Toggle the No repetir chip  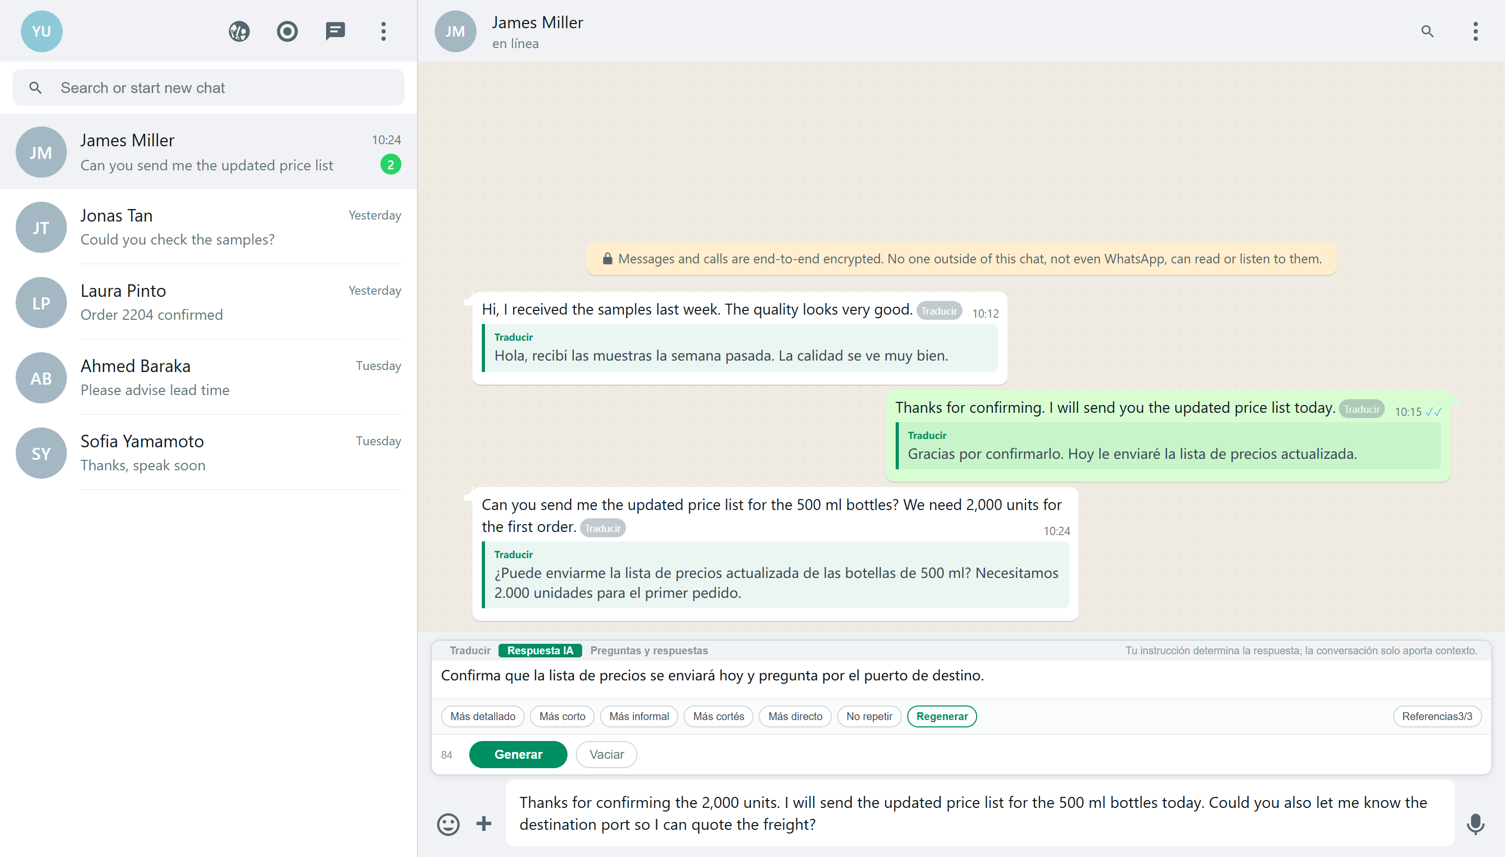coord(870,716)
